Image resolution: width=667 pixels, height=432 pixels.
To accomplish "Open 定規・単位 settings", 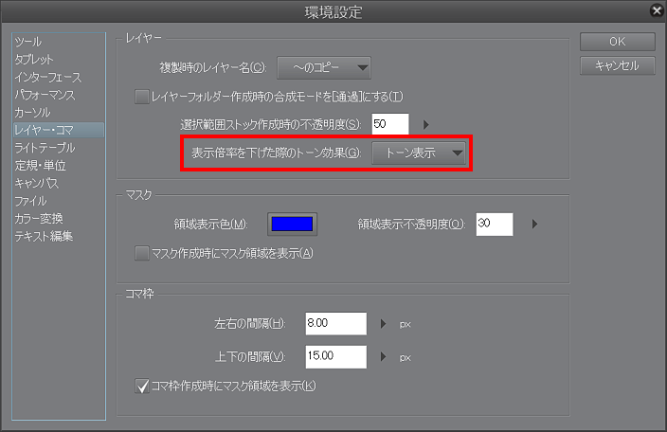I will [x=41, y=165].
